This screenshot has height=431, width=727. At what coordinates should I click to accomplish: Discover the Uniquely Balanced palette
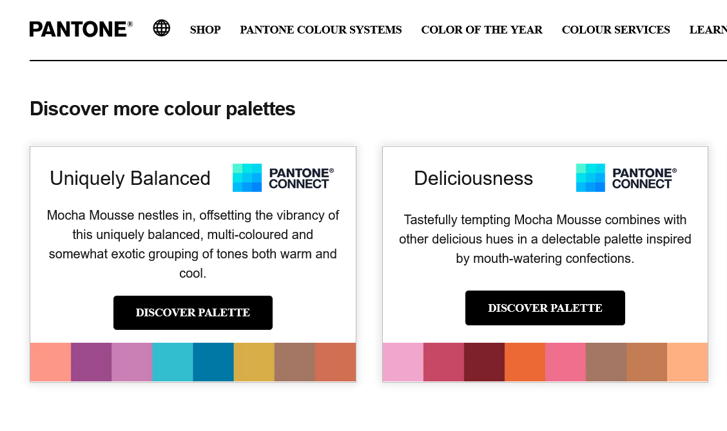coord(193,313)
